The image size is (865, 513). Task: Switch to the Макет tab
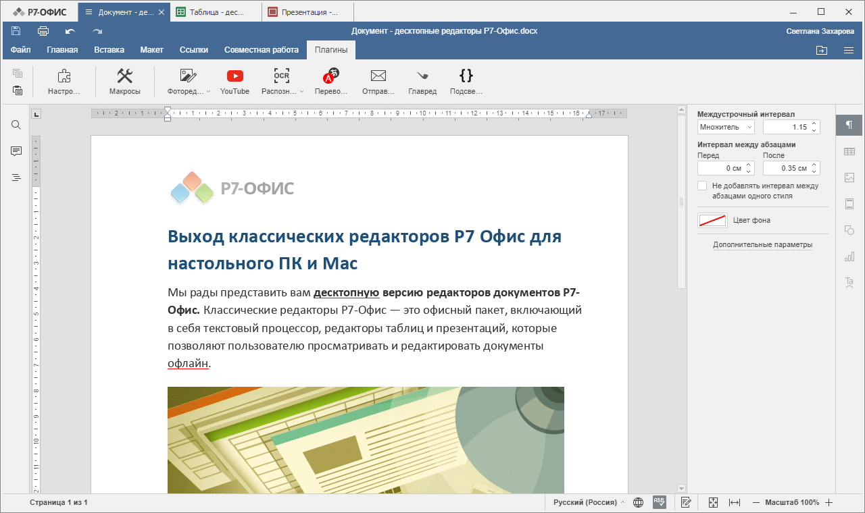click(x=152, y=50)
